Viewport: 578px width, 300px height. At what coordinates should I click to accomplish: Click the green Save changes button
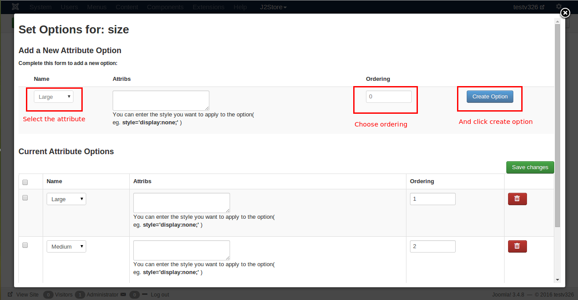pyautogui.click(x=530, y=167)
